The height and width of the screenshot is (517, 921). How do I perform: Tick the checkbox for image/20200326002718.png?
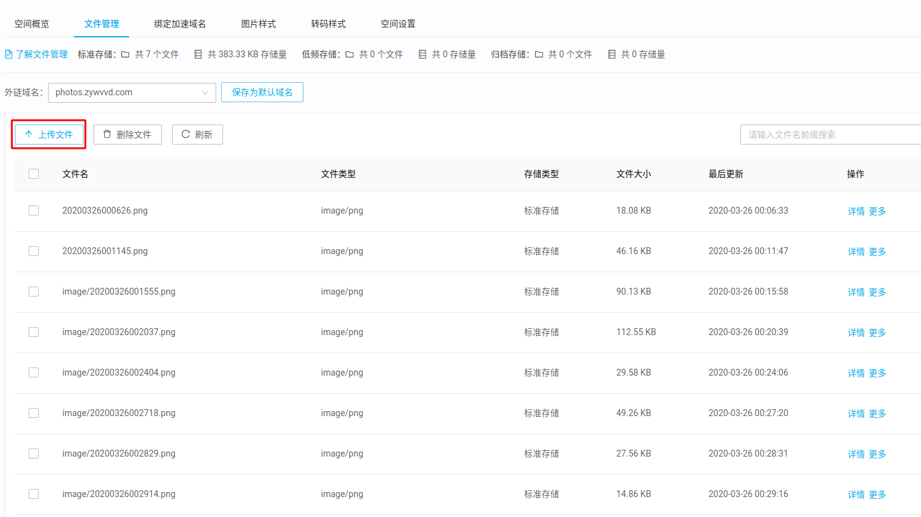(x=34, y=413)
